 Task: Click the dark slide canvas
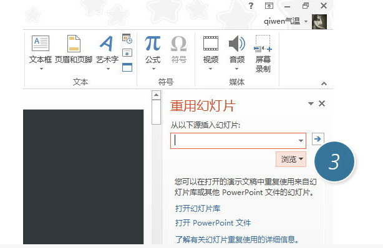[x=84, y=177]
